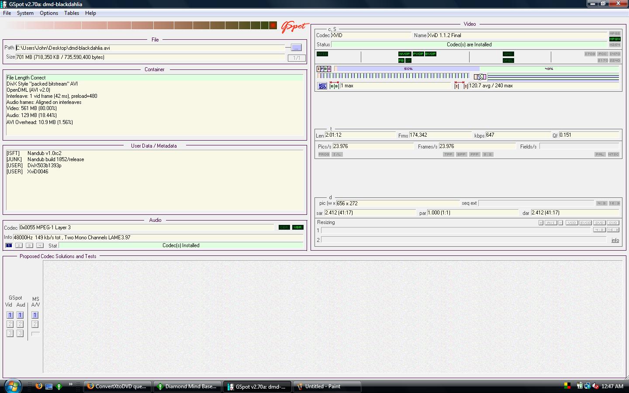Click GSpot Vid test 1 button
The image size is (629, 393).
click(x=10, y=315)
